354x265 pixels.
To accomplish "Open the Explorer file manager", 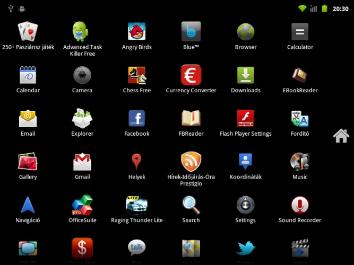I will tap(82, 118).
